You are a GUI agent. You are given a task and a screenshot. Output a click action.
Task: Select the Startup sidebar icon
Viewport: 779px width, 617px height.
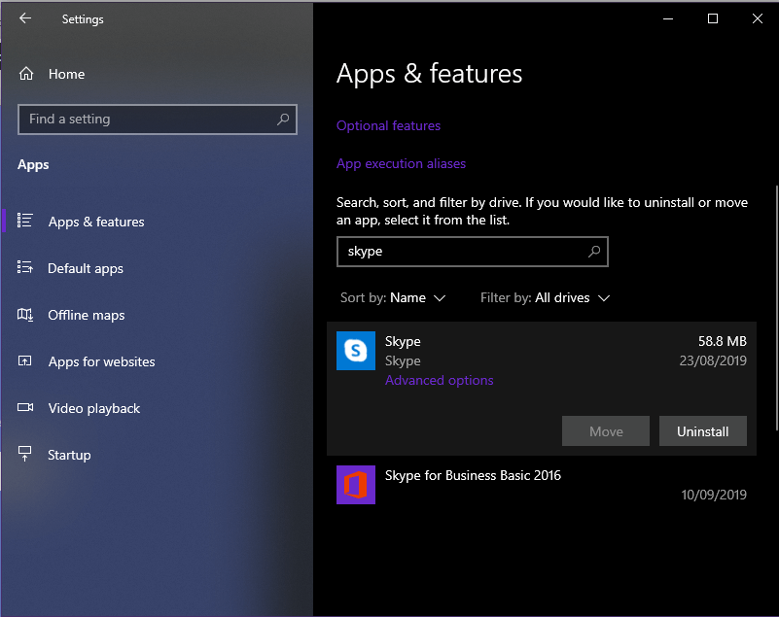[25, 454]
